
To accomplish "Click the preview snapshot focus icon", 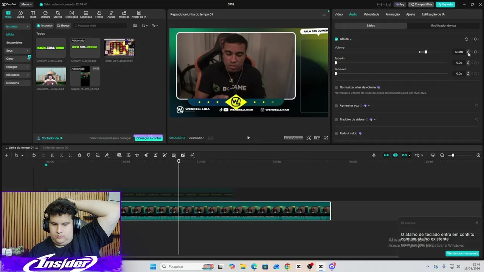I will 309,138.
